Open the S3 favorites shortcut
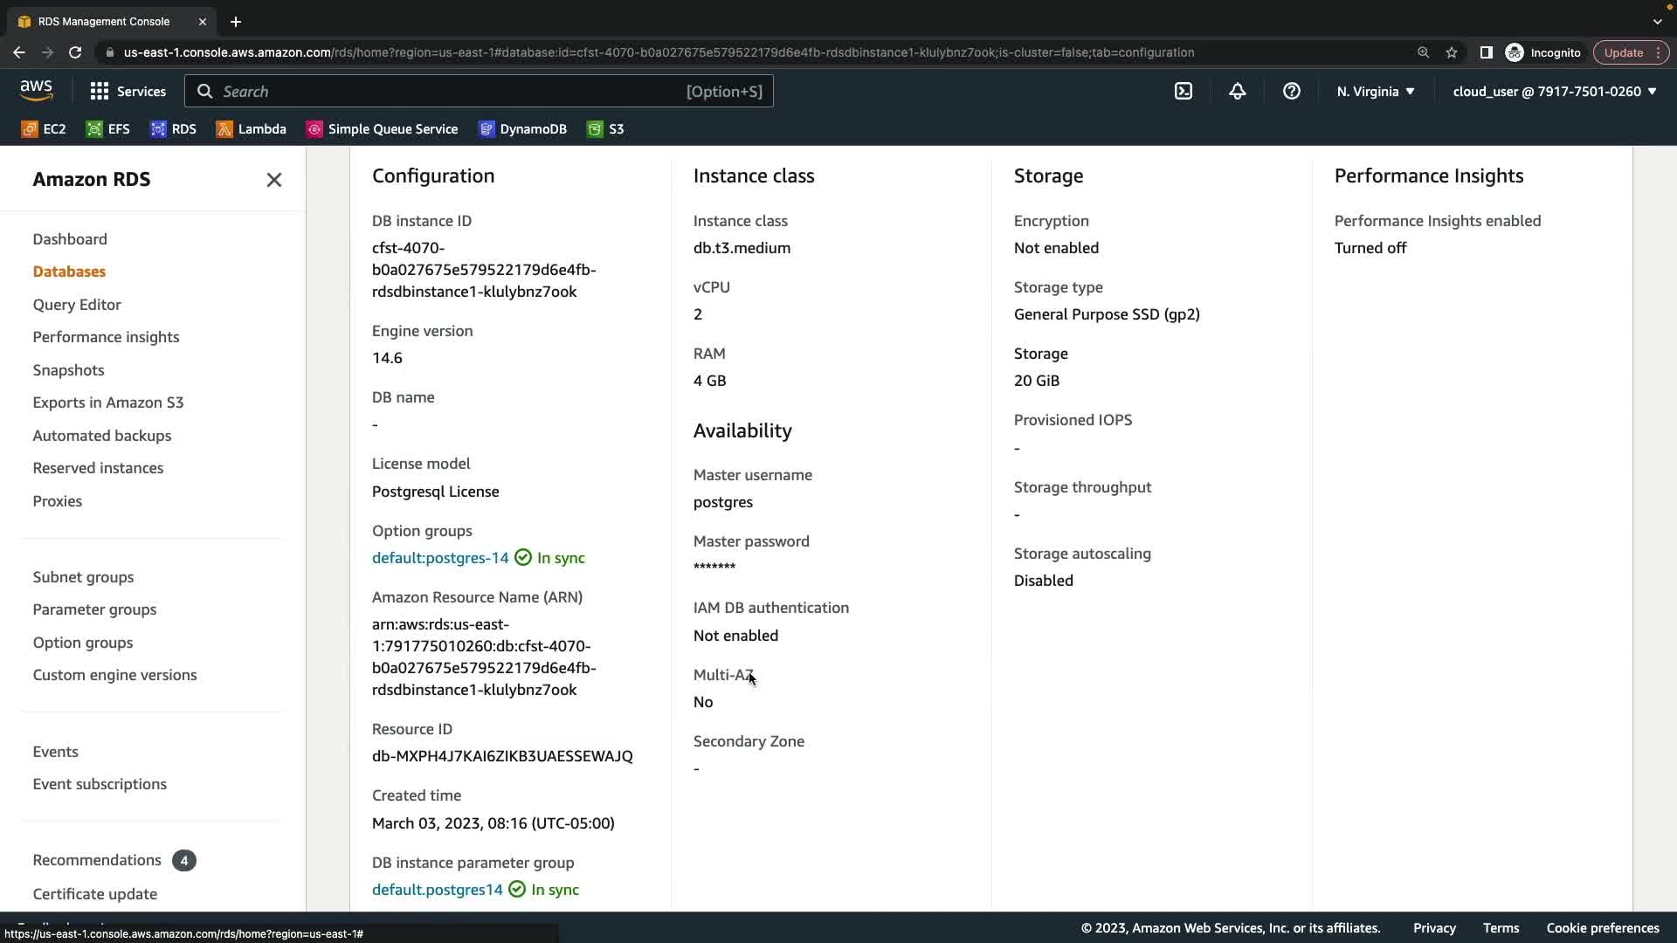1677x943 pixels. (605, 129)
